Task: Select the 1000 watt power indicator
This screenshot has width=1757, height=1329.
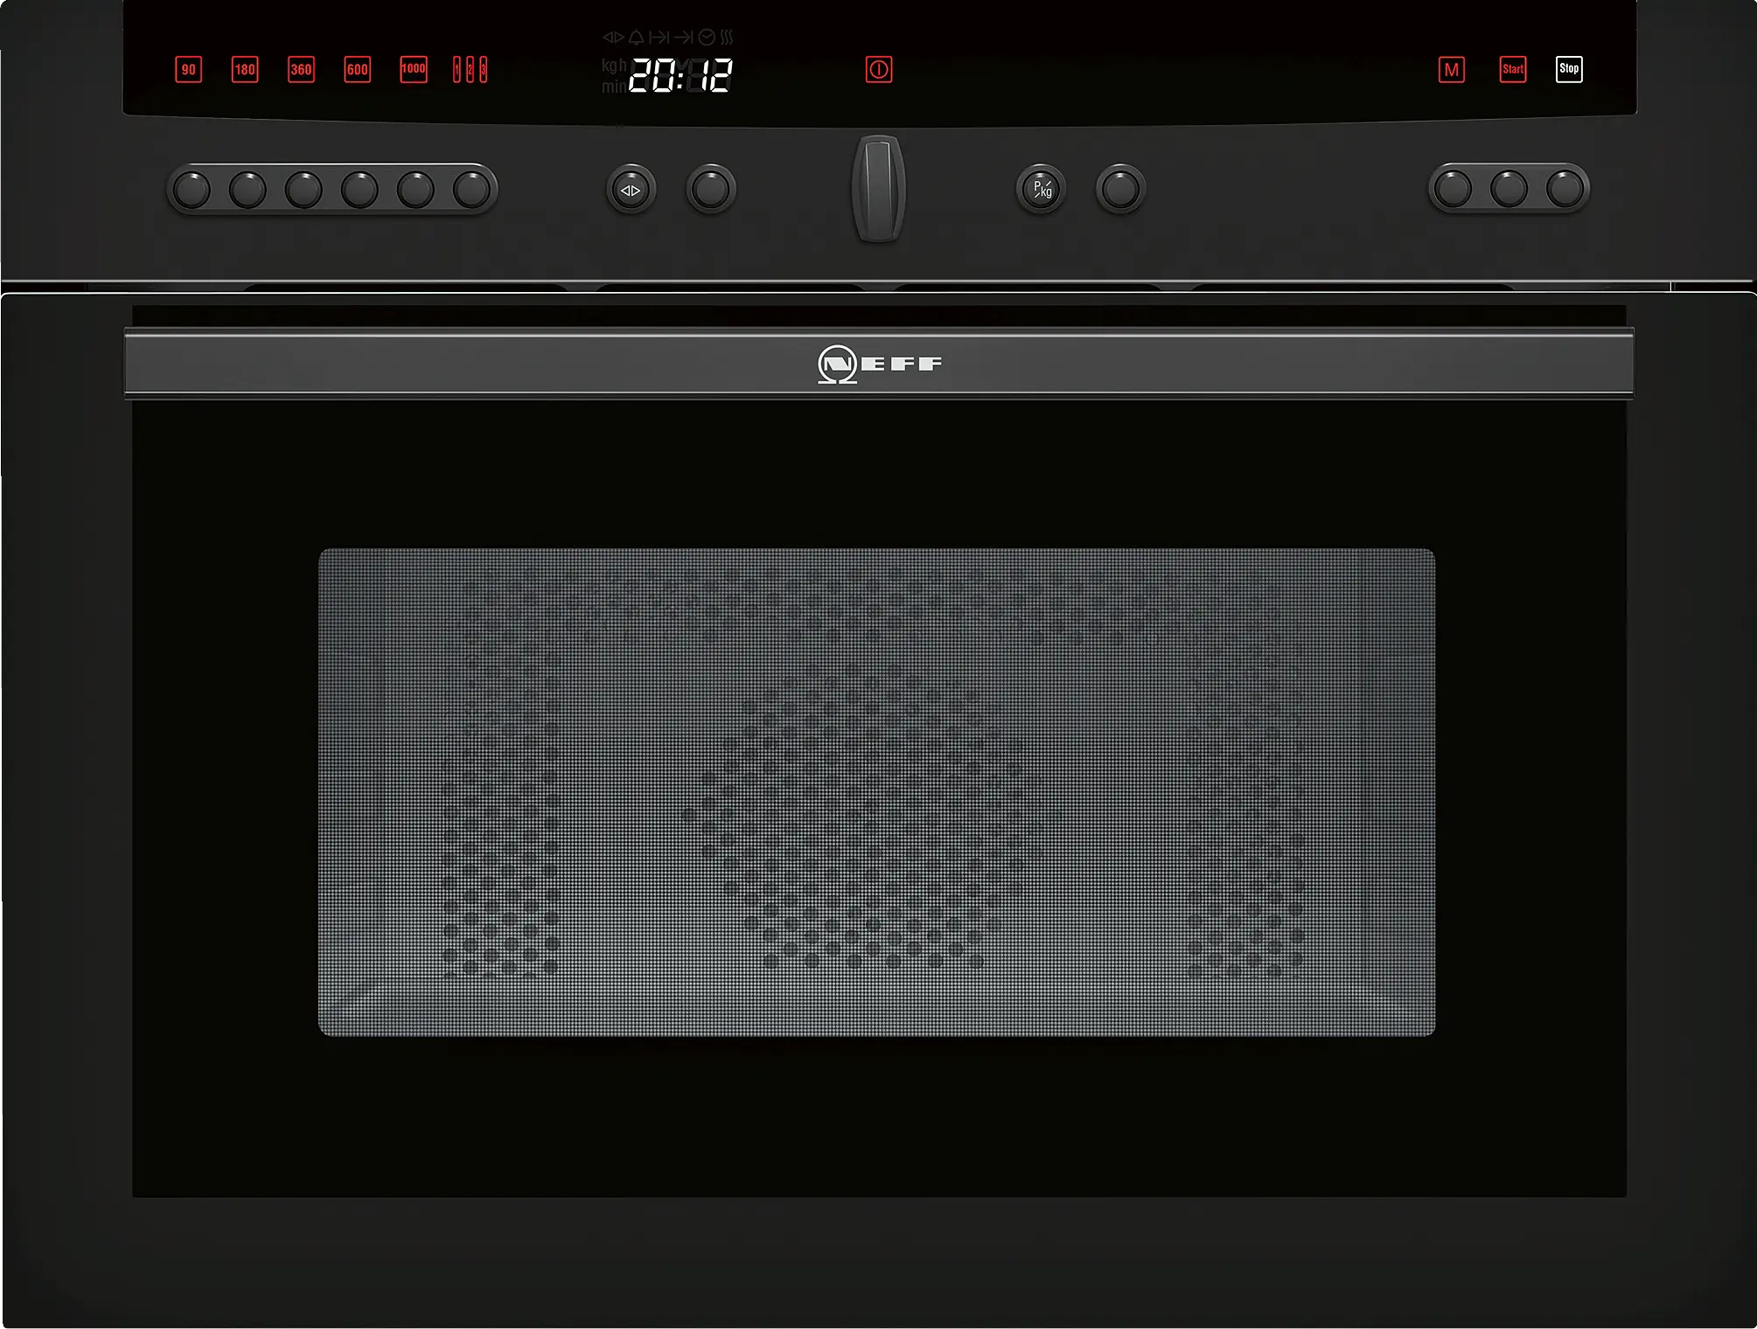Action: tap(414, 69)
